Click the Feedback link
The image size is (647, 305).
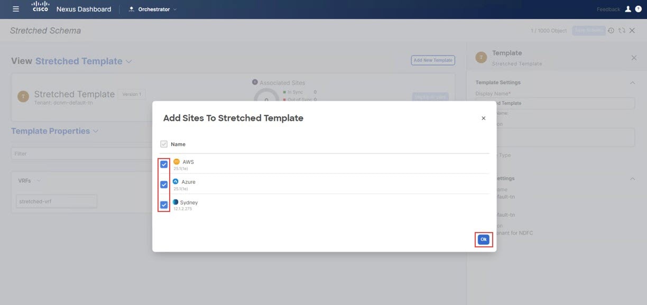(608, 10)
